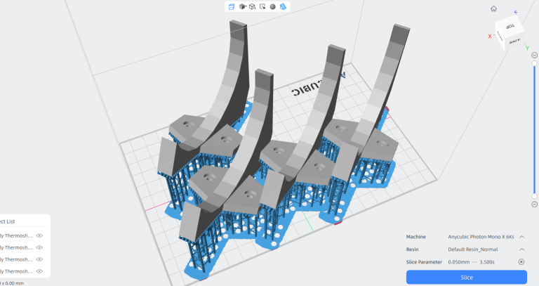The width and height of the screenshot is (539, 286).
Task: Click the cube with magnifier inspect icon
Action: pos(252,7)
